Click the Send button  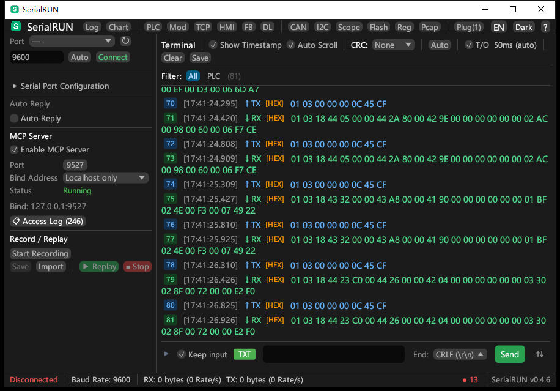(510, 354)
